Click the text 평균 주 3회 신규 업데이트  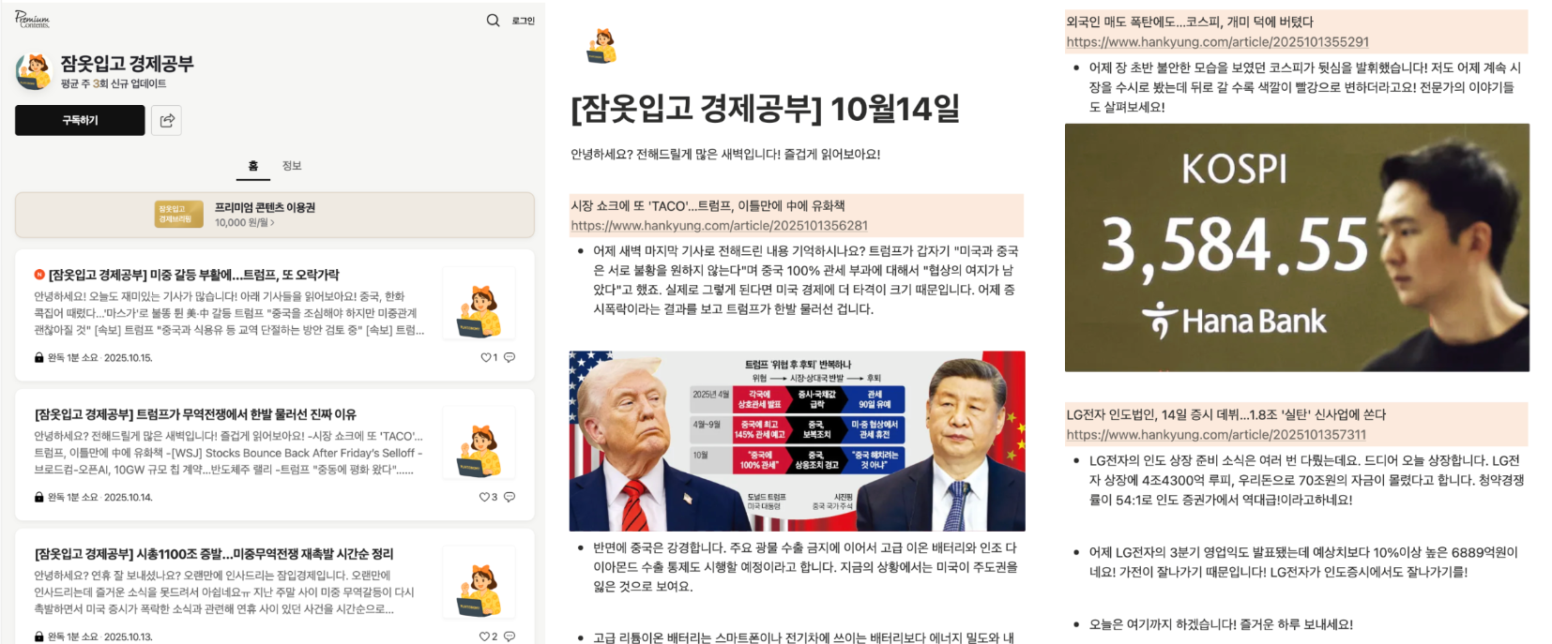click(114, 83)
